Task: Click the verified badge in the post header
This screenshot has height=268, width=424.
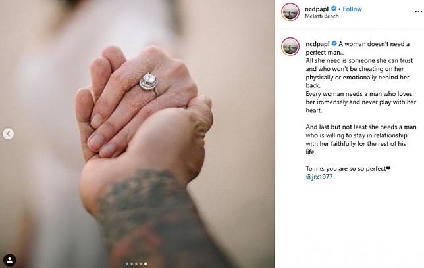Action: (334, 9)
